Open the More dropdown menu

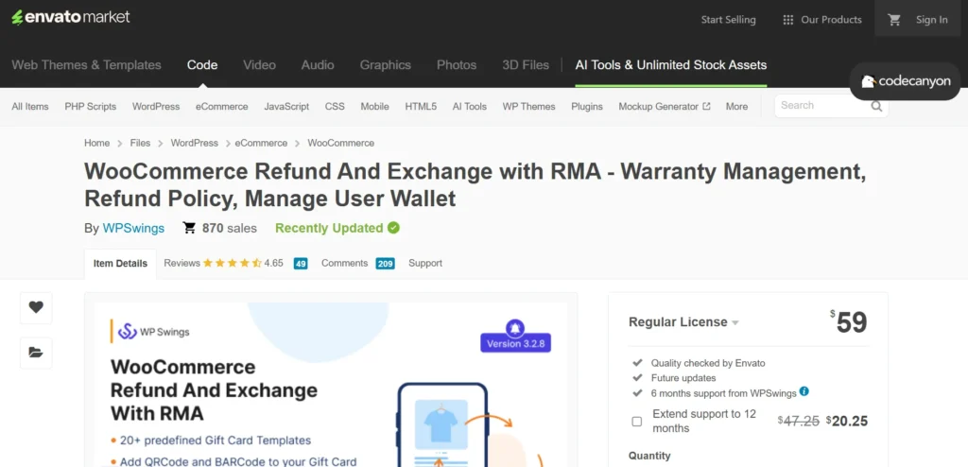click(x=736, y=106)
